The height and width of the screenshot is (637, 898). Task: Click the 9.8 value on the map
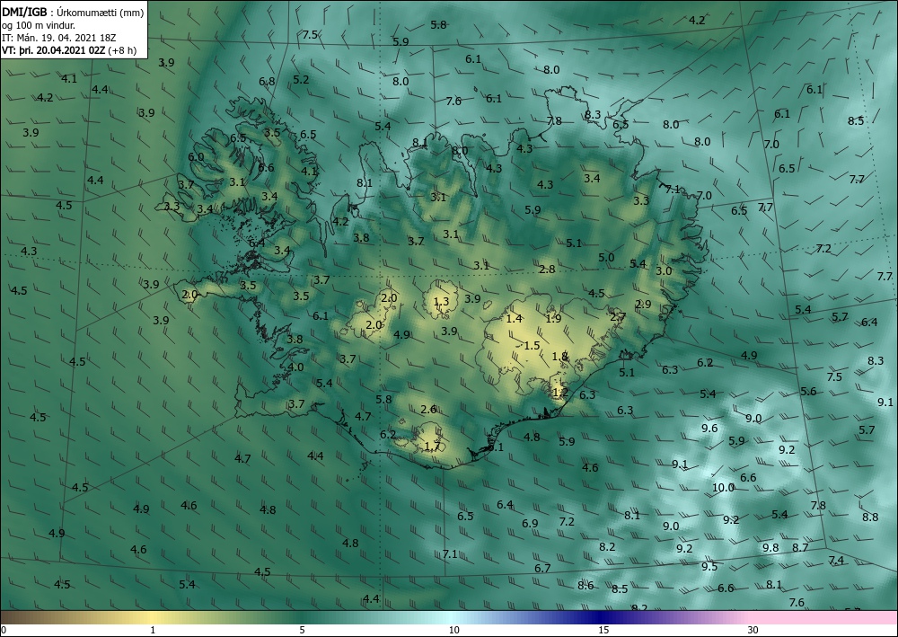tap(770, 548)
